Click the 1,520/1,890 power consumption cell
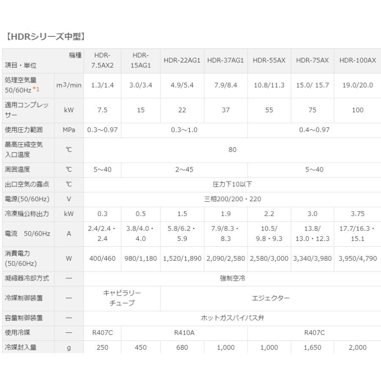Image resolution: width=381 pixels, height=381 pixels. pyautogui.click(x=182, y=259)
